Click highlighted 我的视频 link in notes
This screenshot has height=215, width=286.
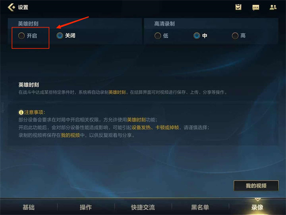click(x=71, y=135)
